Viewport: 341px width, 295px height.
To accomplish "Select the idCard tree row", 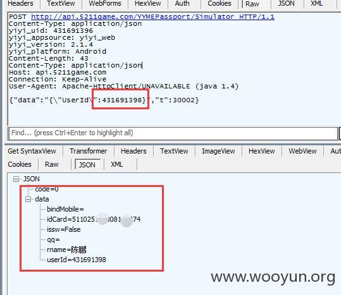I will [x=94, y=219].
